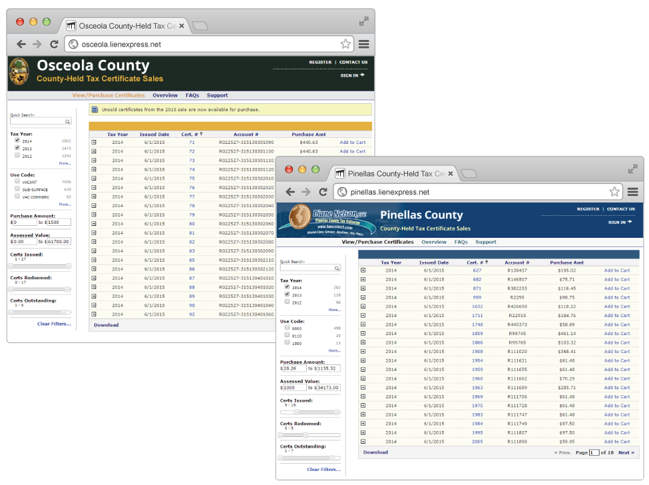Expand Pinellas row for Cert. 959

(363, 297)
